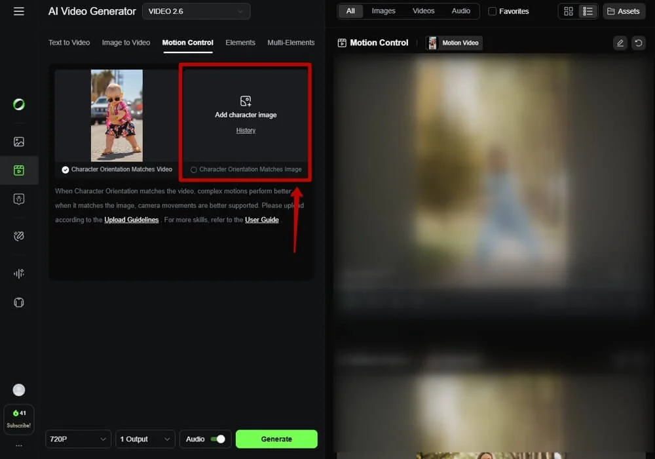
Task: Click the edit pencil icon
Action: coord(620,43)
